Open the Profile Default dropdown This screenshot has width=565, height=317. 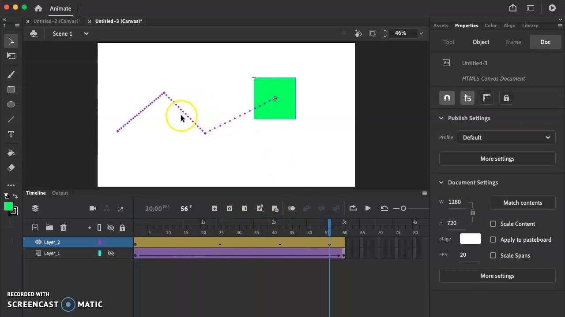point(506,137)
